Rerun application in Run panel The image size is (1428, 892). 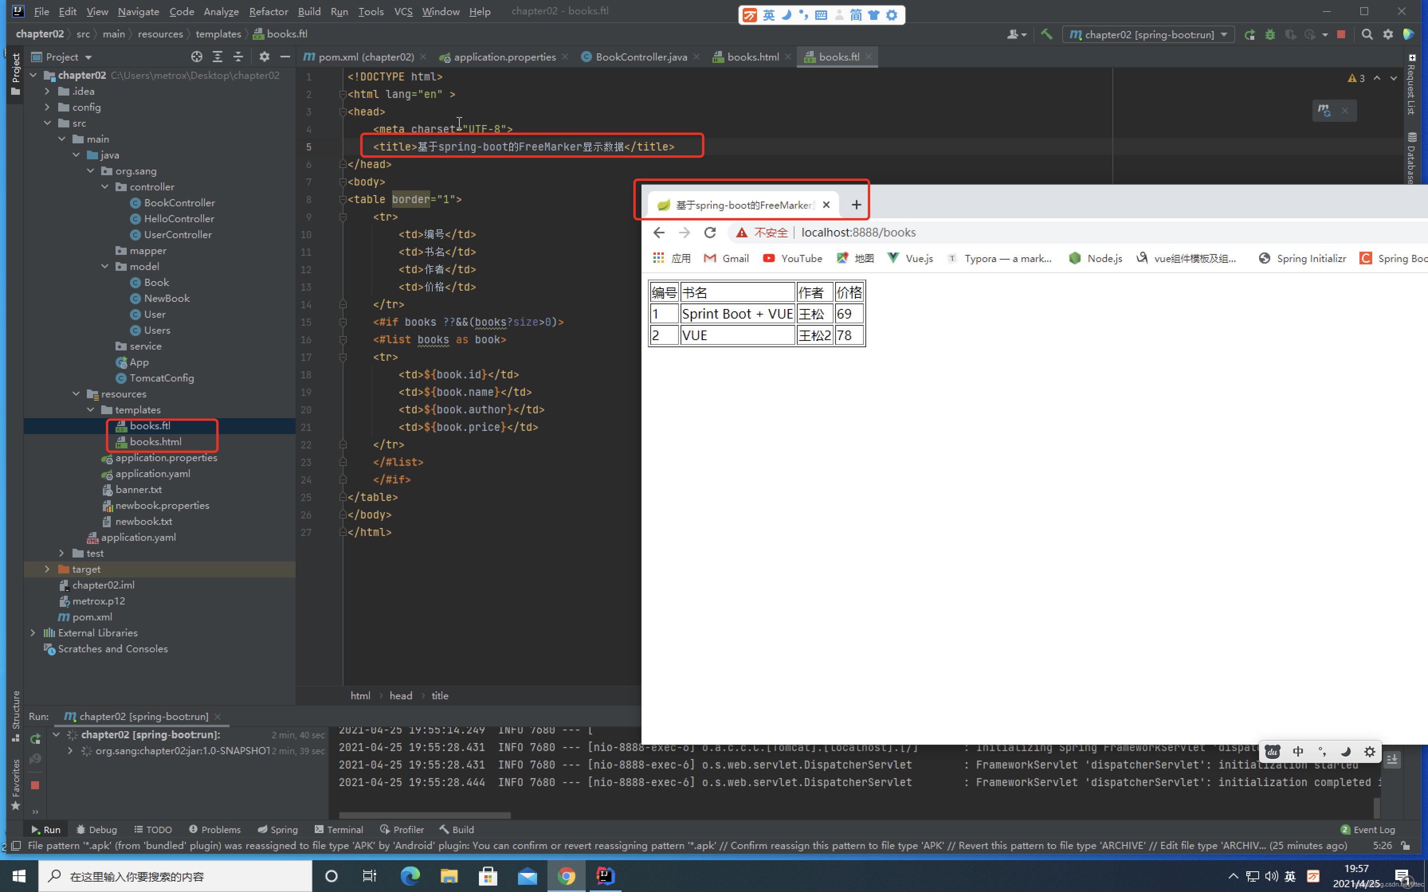pyautogui.click(x=35, y=739)
